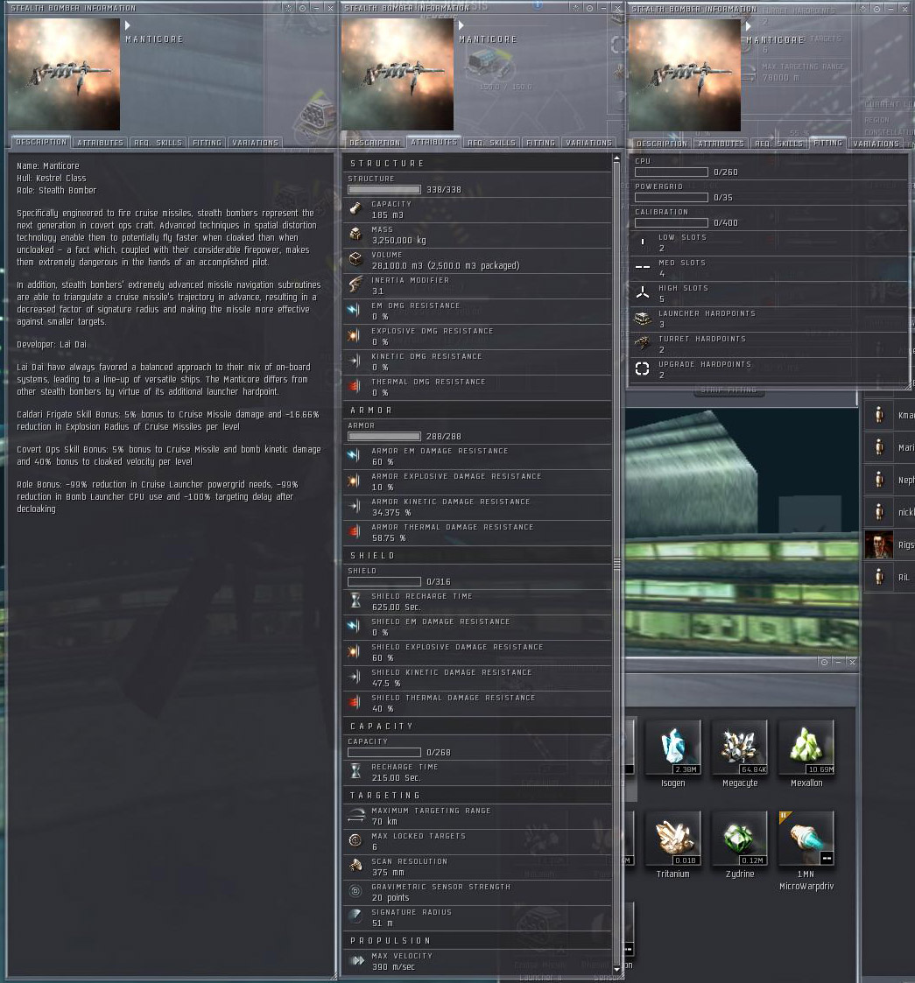This screenshot has width=915, height=983.
Task: Click the EM Dmg Resistance icon under Structure
Action: click(x=355, y=311)
